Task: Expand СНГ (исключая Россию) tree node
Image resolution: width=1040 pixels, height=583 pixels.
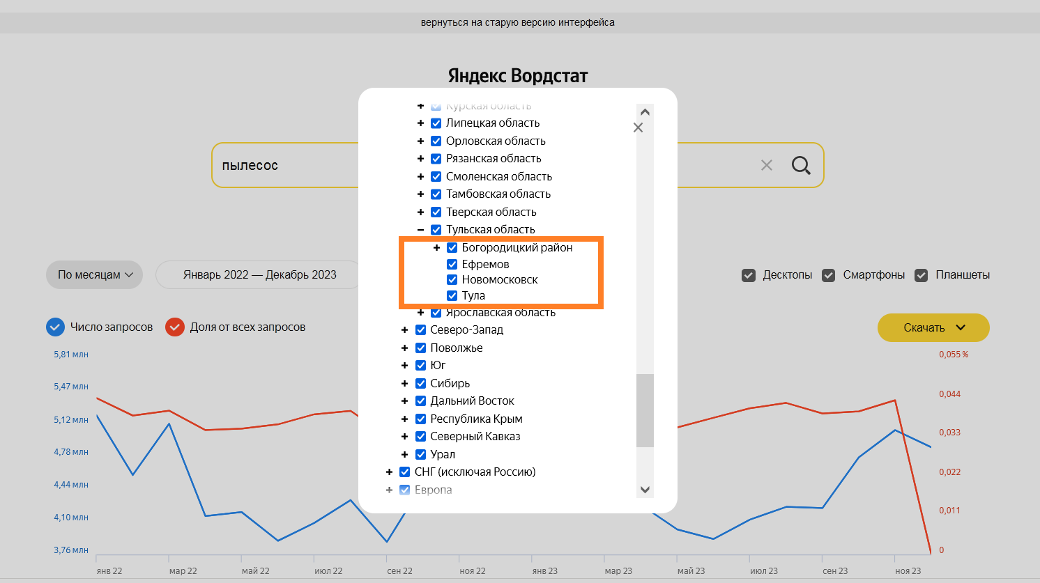Action: 389,472
